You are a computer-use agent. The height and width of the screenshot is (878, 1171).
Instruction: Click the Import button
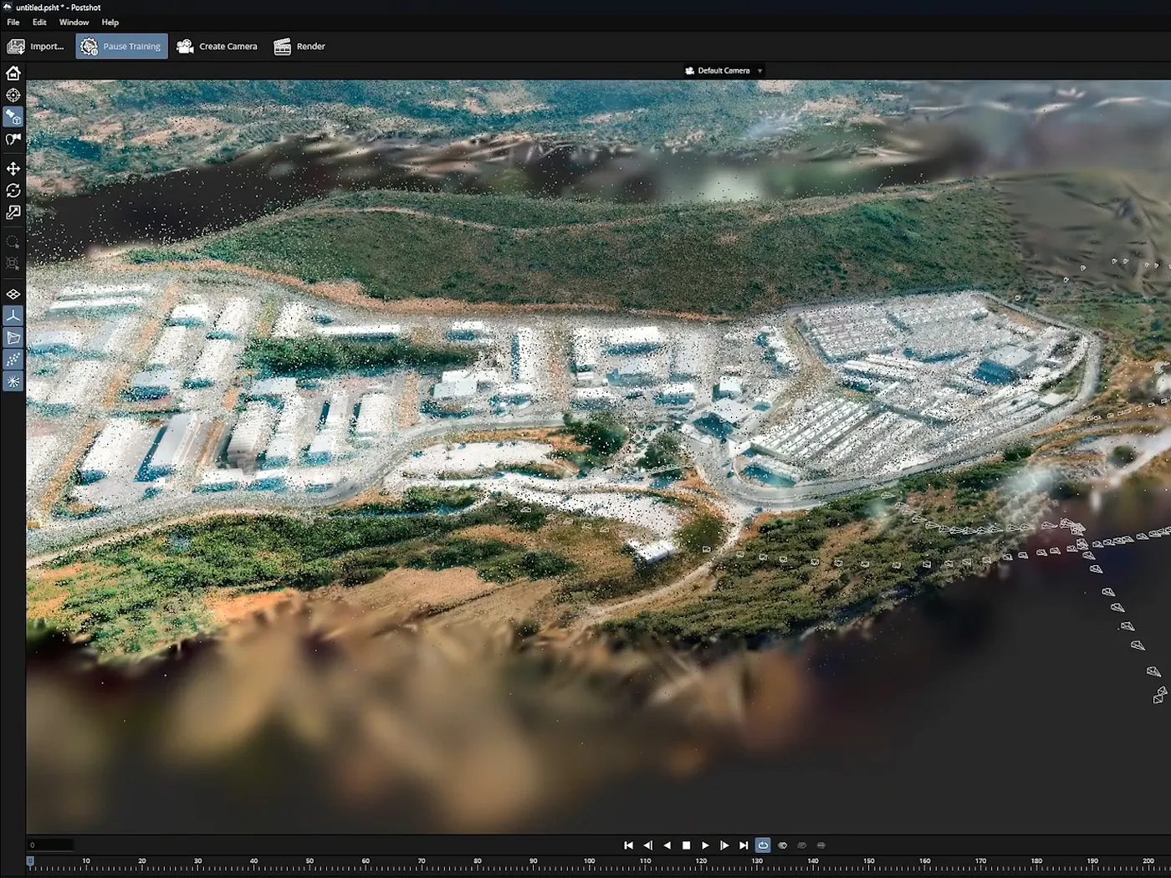point(36,47)
